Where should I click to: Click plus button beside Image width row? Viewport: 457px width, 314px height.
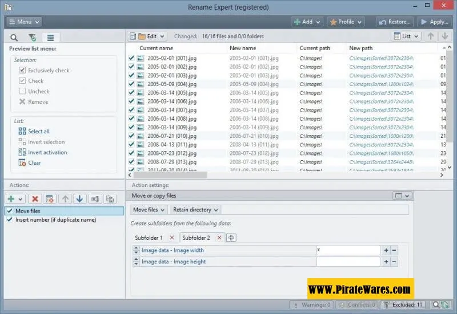(386, 250)
